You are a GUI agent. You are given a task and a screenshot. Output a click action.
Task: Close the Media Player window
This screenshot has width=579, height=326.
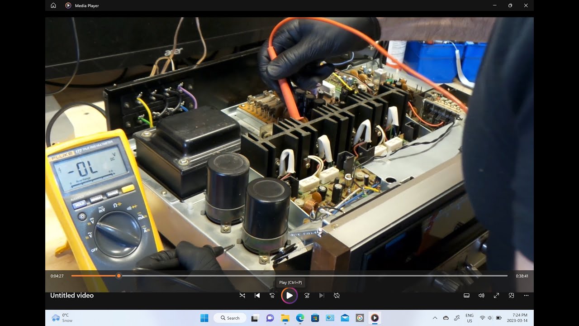526,5
